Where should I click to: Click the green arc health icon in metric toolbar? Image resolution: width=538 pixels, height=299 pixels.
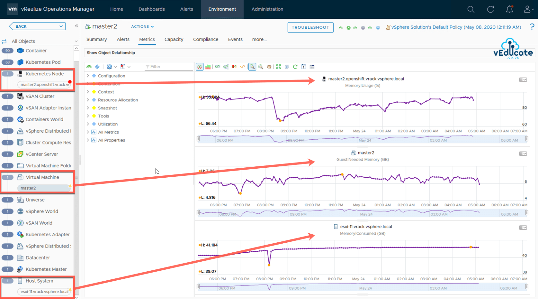[x=89, y=67]
